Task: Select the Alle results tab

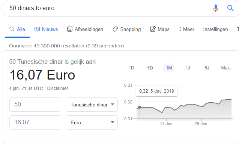Action: tap(17, 29)
